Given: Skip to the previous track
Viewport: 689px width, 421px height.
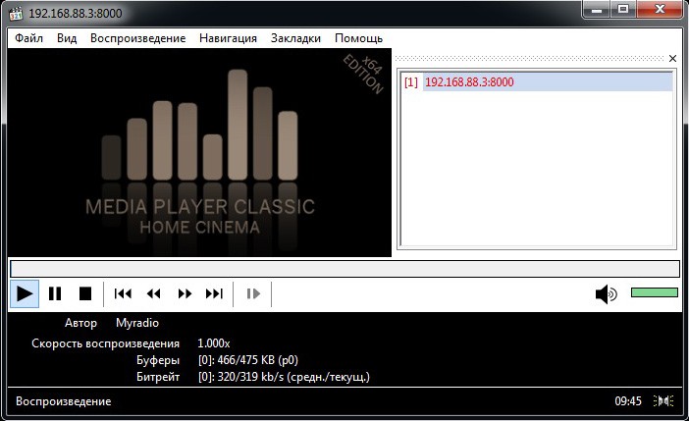Looking at the screenshot, I should [x=123, y=293].
